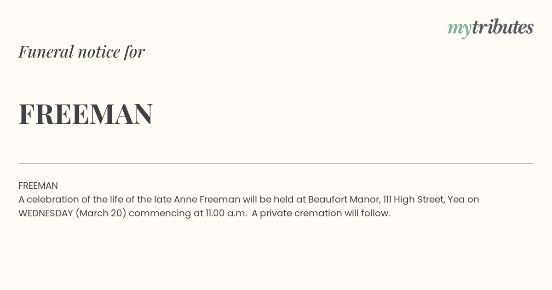Click the word "notice" in the italic heading
This screenshot has width=552, height=290.
point(99,52)
